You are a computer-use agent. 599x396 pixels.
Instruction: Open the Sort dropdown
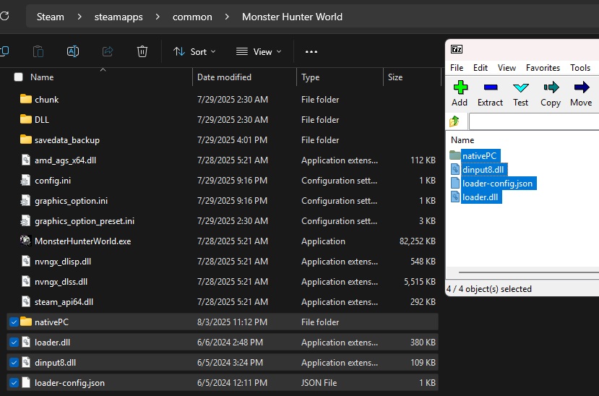coord(190,51)
